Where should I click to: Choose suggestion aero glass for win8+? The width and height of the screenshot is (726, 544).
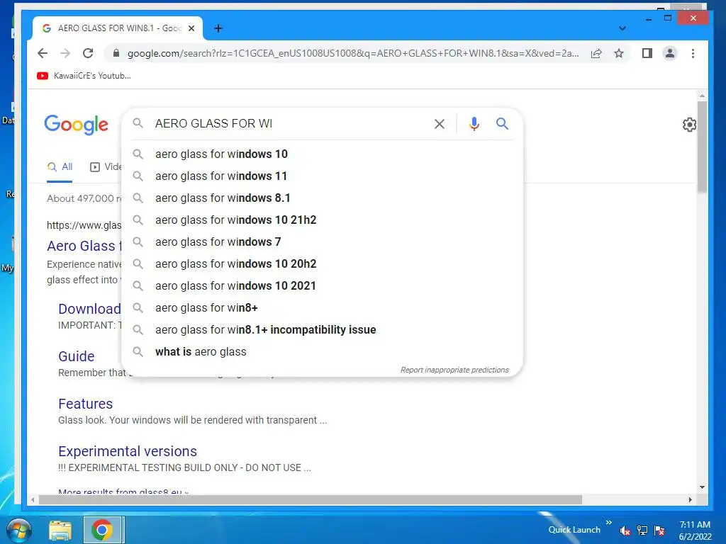323,307
